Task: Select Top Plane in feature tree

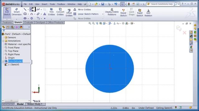Action: 13,51
